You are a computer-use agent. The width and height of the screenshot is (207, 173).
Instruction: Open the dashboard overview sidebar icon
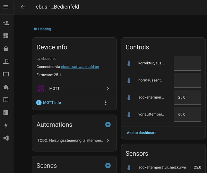click(x=6, y=36)
